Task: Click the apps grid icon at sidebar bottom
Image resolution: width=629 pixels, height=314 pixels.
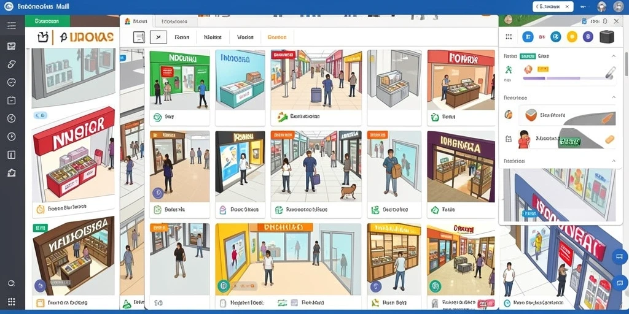Action: tap(11, 302)
